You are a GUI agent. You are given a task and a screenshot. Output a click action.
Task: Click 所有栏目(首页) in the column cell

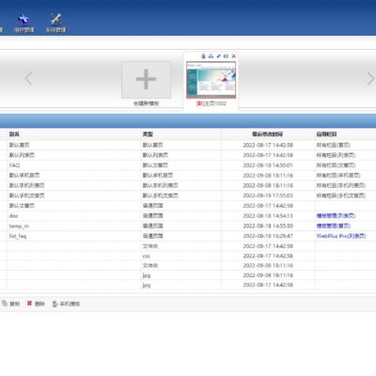pos(334,145)
